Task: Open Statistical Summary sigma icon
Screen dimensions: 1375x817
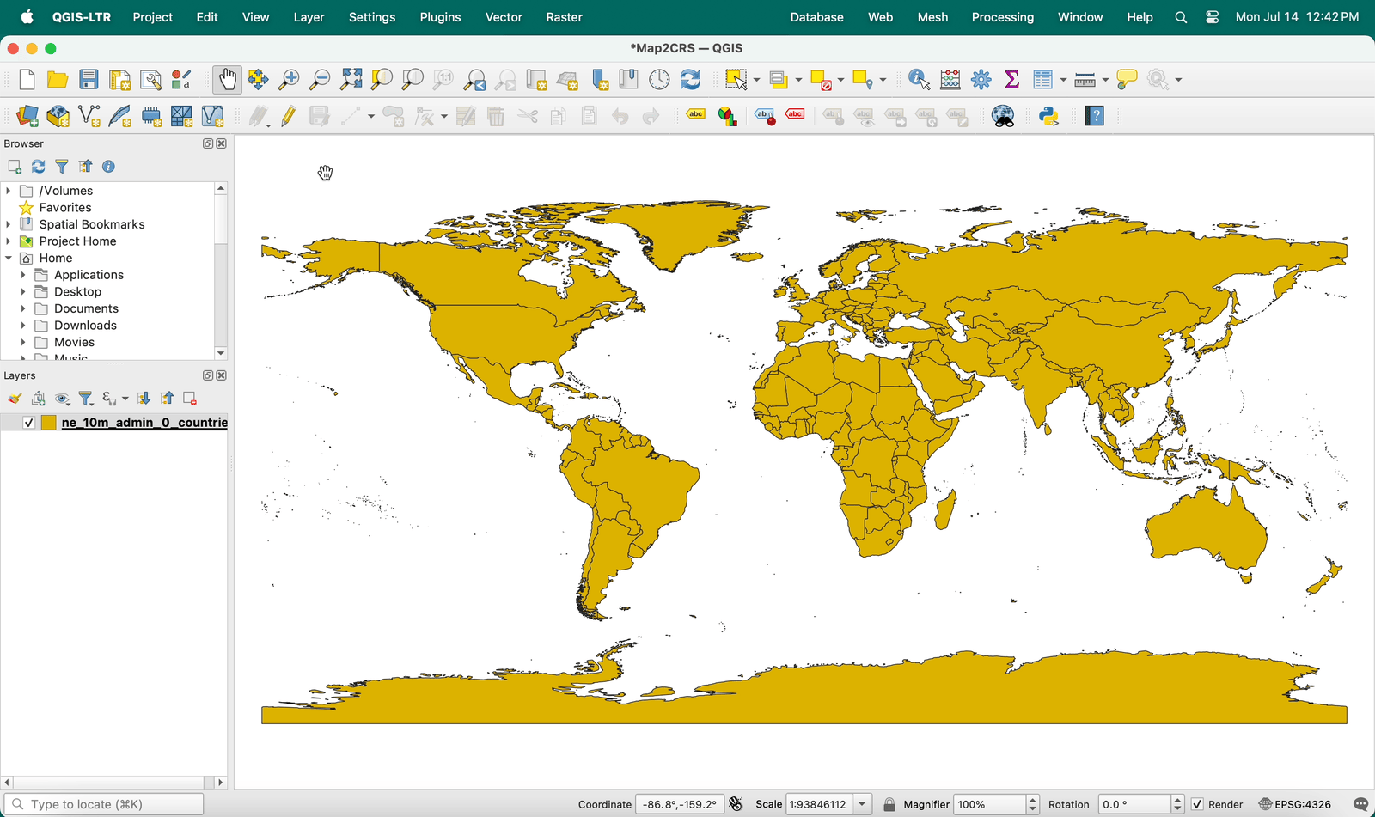Action: point(1011,80)
